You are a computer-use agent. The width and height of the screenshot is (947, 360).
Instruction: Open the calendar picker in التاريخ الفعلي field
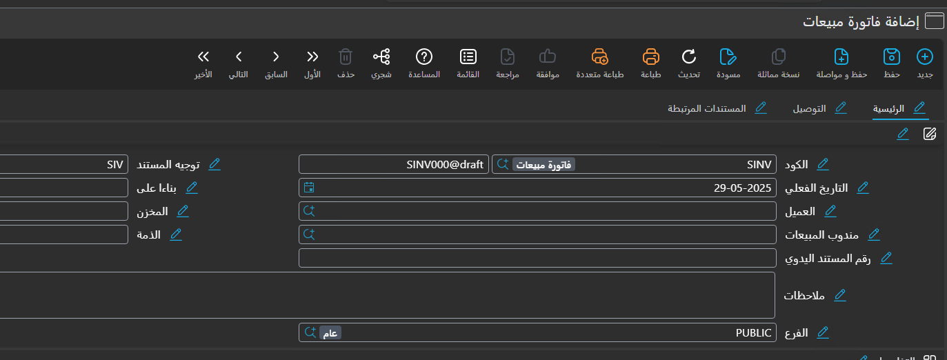click(x=309, y=187)
